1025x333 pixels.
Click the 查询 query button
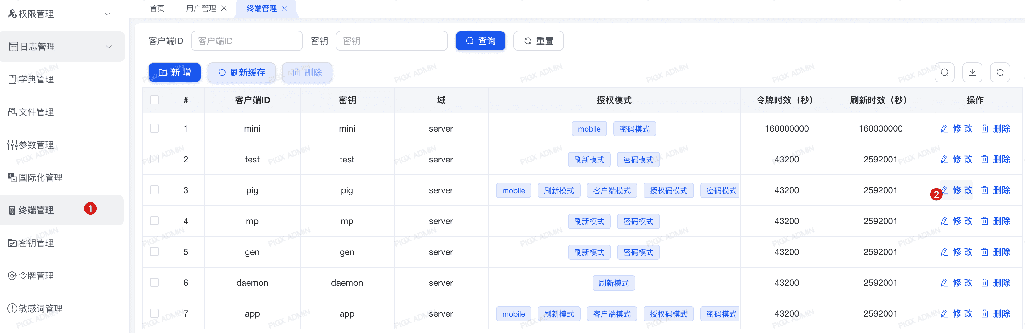pyautogui.click(x=481, y=41)
